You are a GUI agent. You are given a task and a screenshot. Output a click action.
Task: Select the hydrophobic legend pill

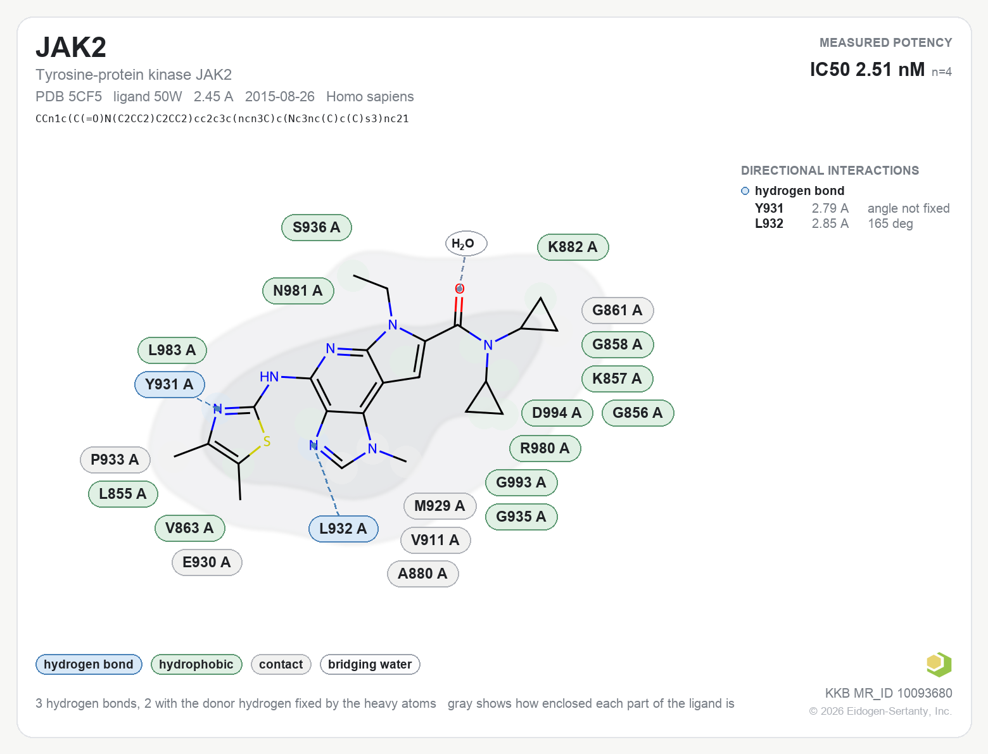pyautogui.click(x=196, y=664)
